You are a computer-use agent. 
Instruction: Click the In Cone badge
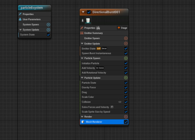coord(100,68)
